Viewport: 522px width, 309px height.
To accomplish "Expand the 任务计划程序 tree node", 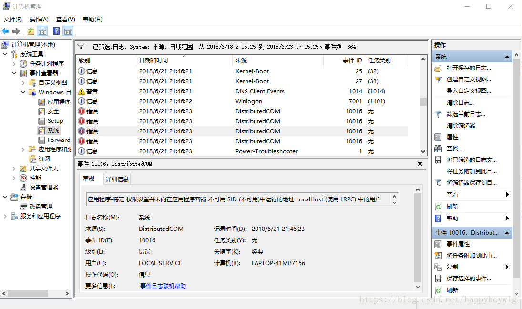I will pos(14,63).
